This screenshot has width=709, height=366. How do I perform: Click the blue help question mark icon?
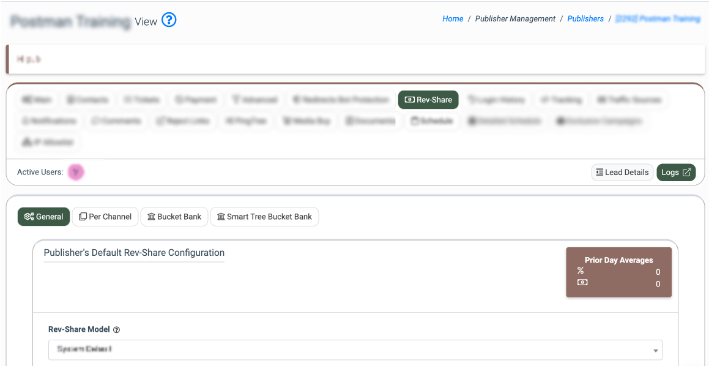pyautogui.click(x=169, y=20)
